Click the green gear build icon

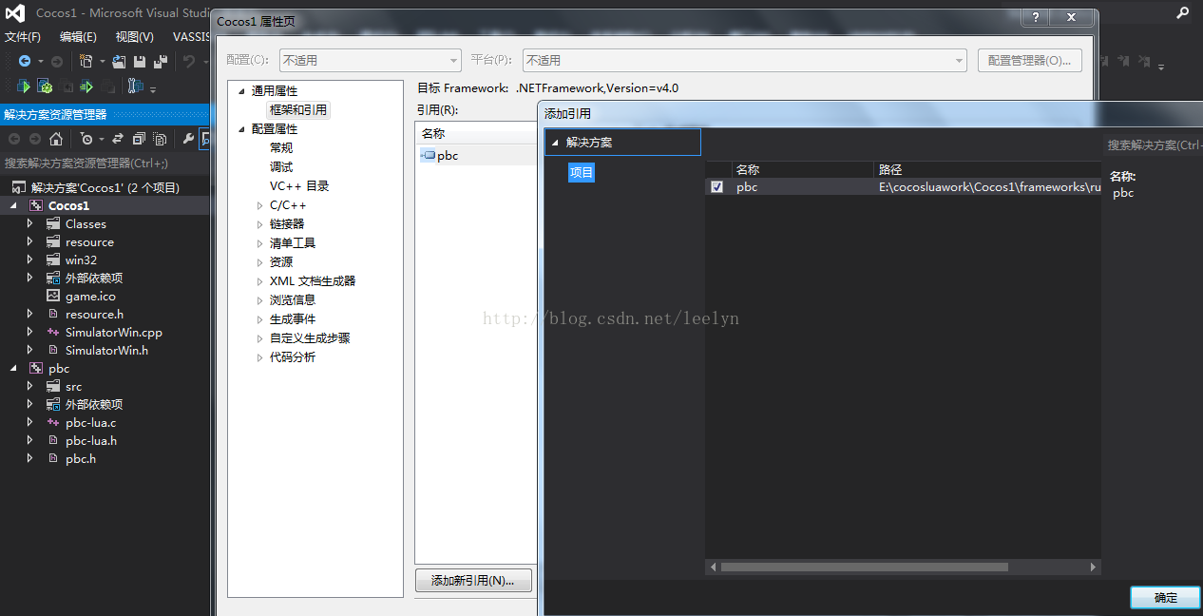pos(45,87)
